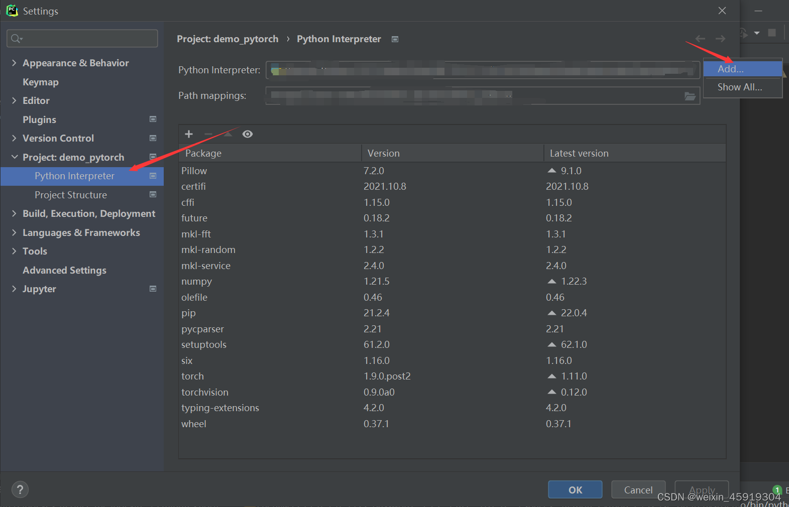Expand the Tools section

14,251
